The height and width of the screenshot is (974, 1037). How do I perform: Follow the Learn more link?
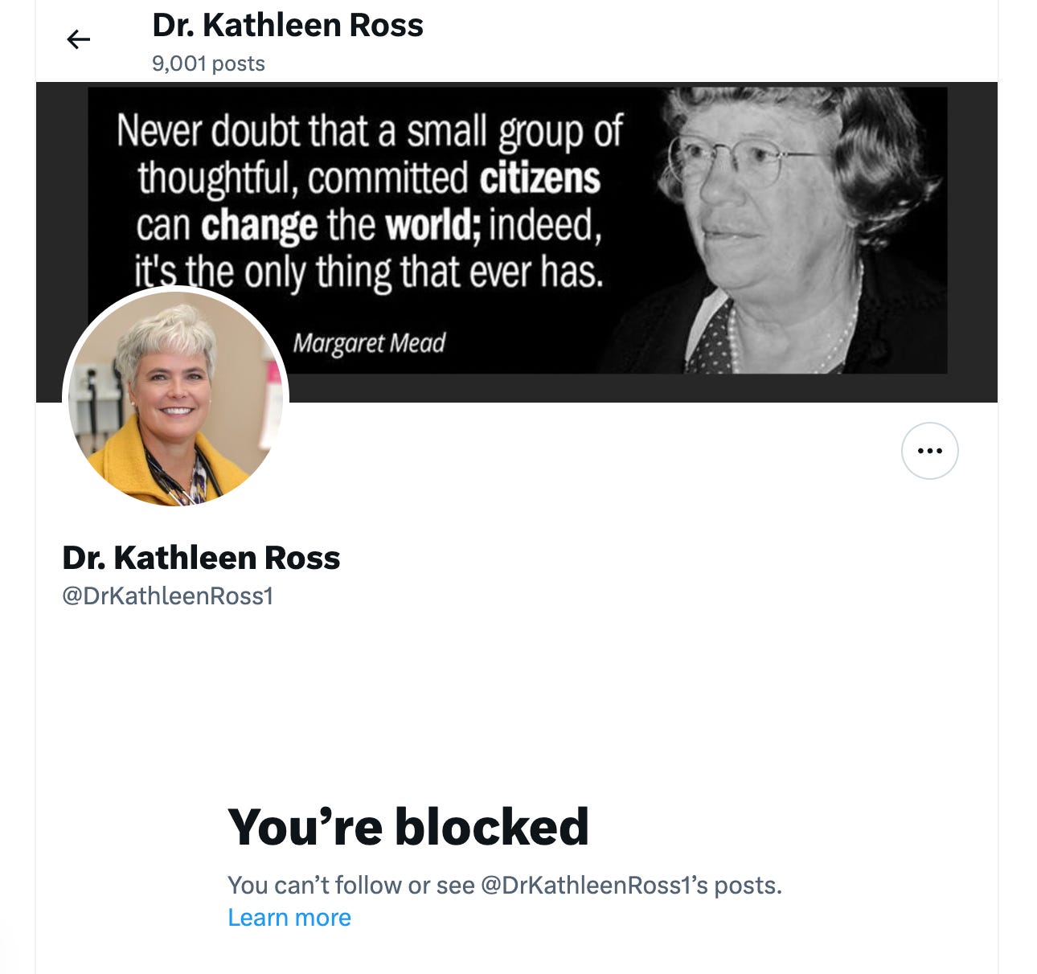(289, 918)
